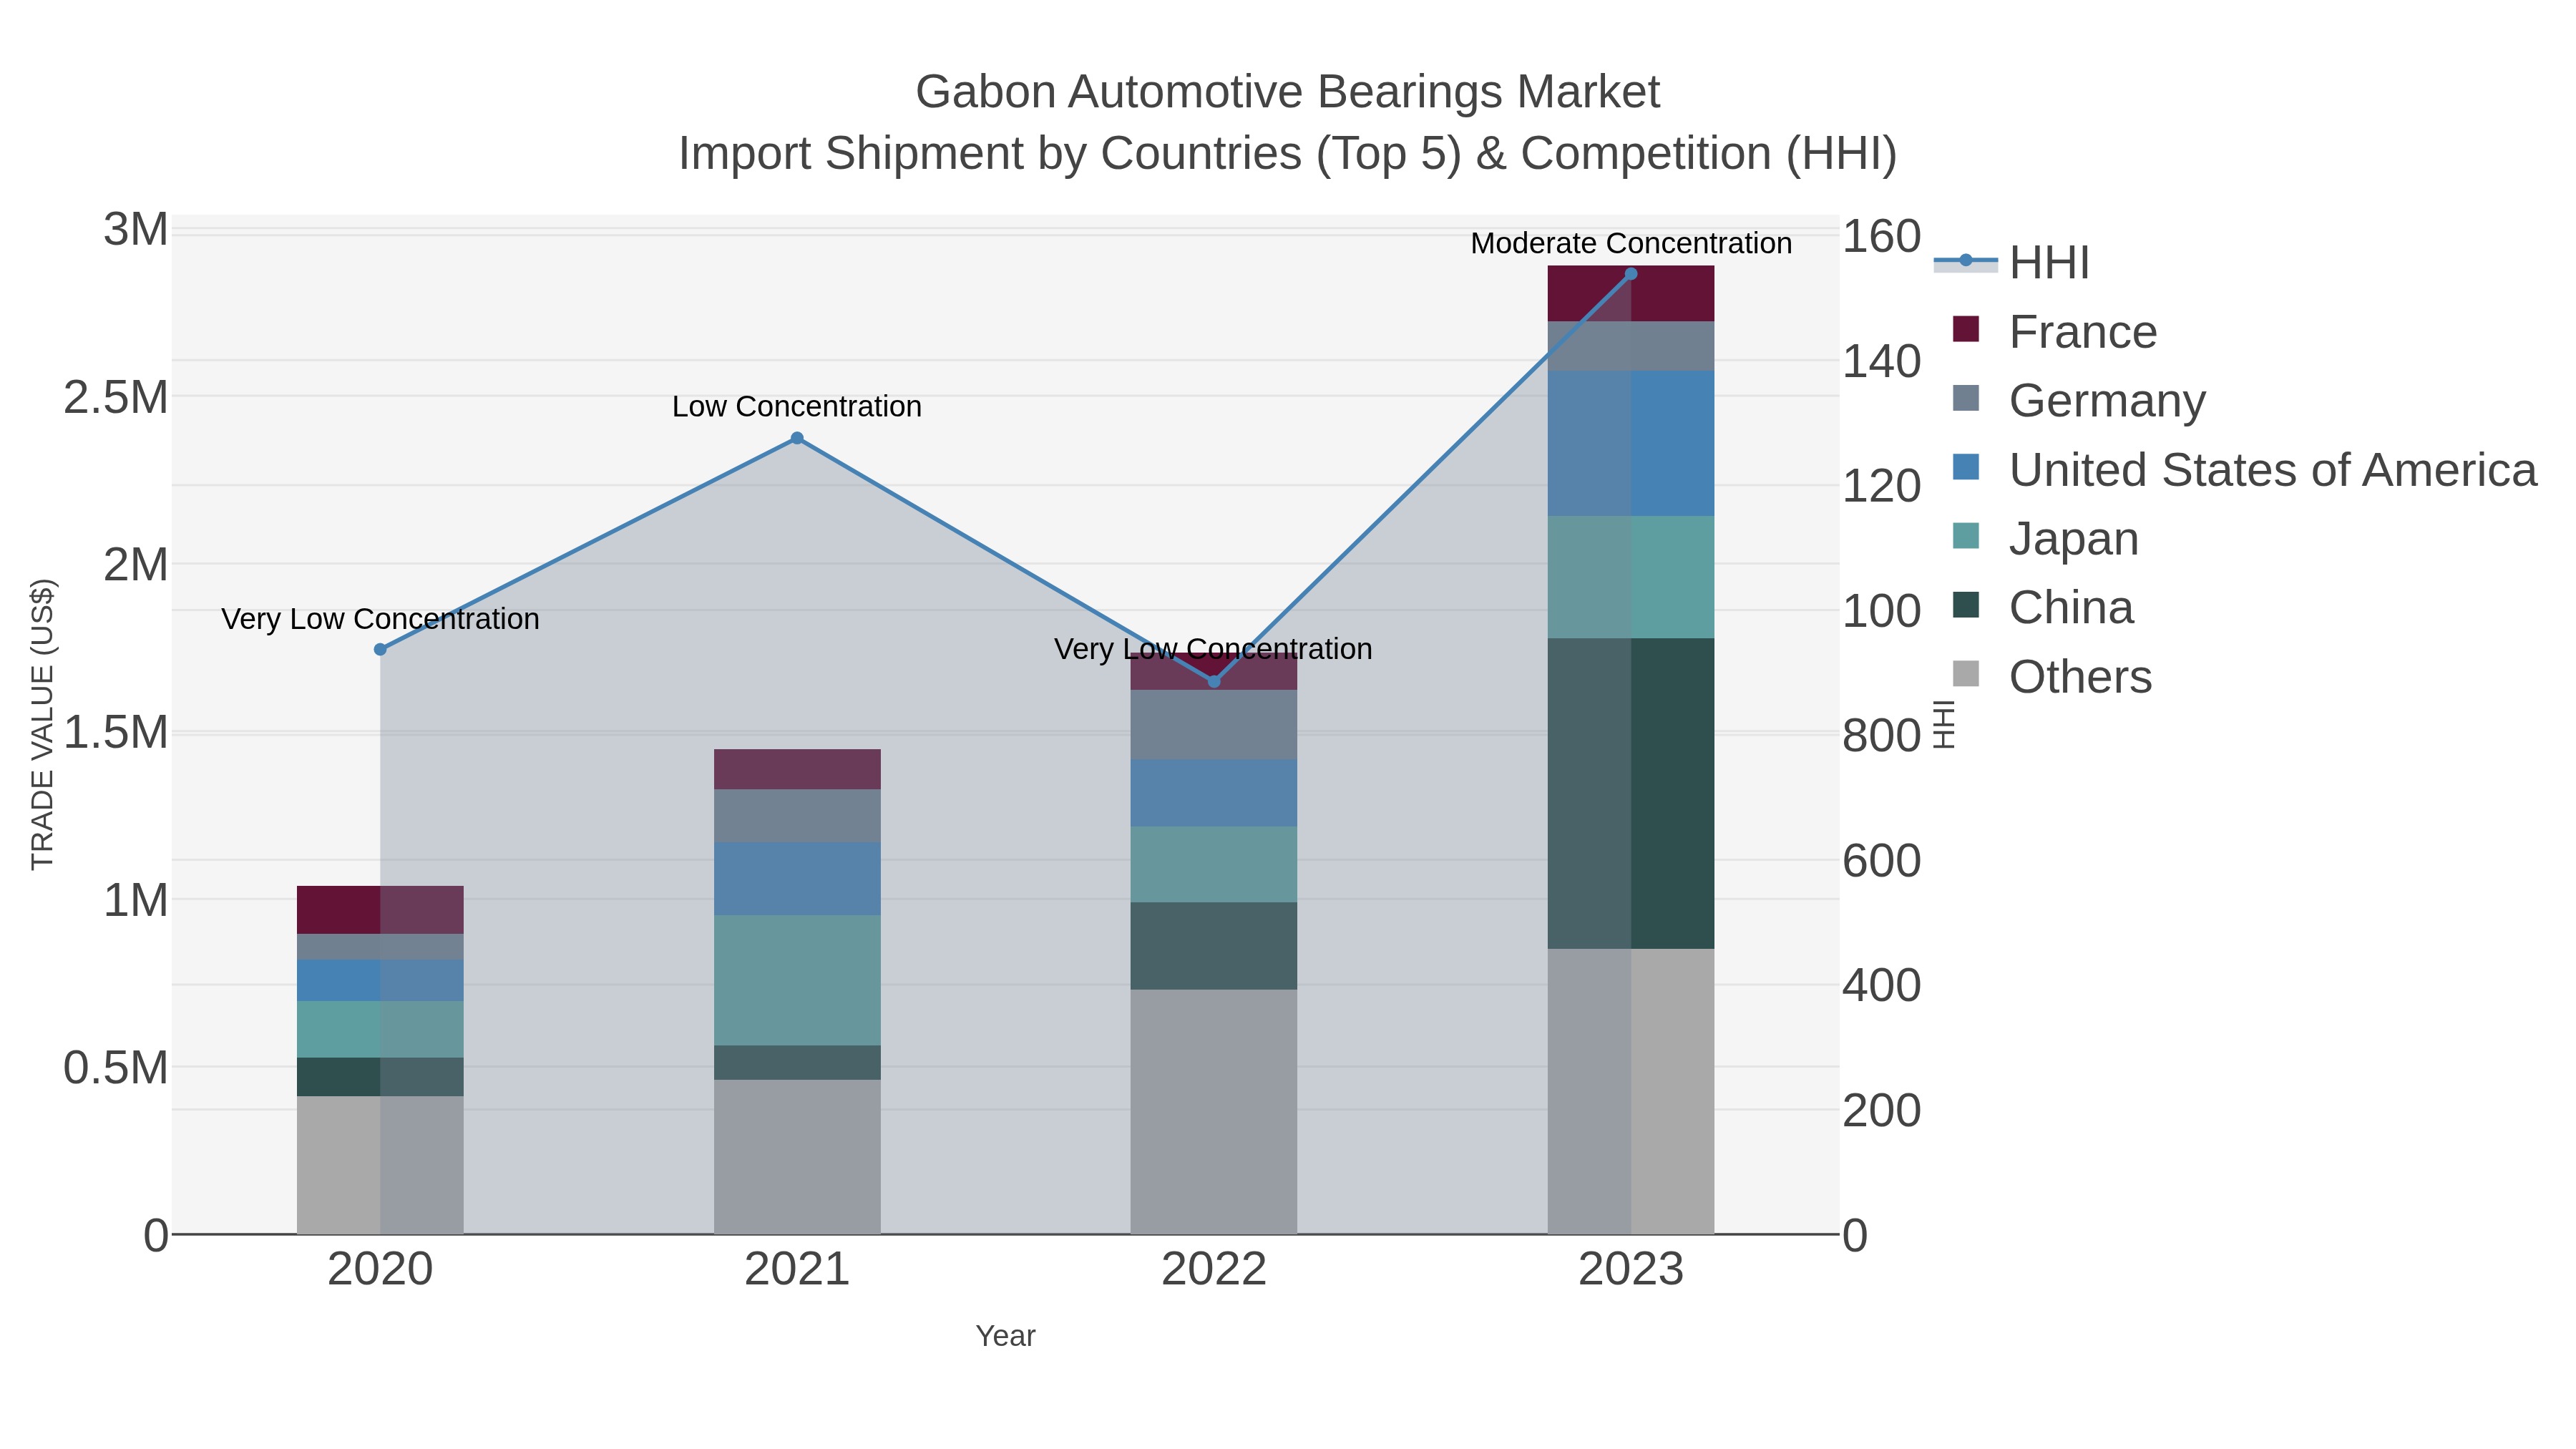Toggle the Germany legend label
2576x1449 pixels.
point(2107,400)
